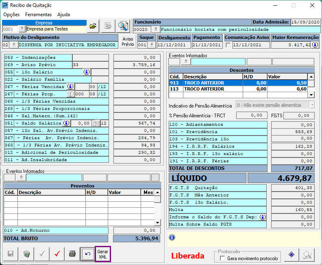Screen dimensions: 322x265
Task: Click info icon on 13o Salário row
Action: (87, 72)
